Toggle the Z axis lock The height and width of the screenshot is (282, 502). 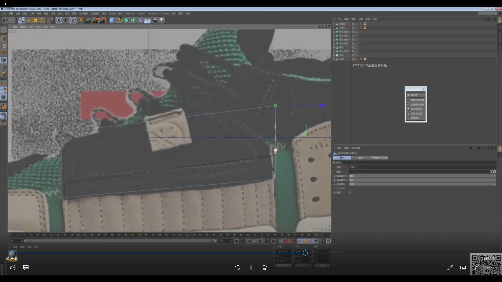[73, 20]
